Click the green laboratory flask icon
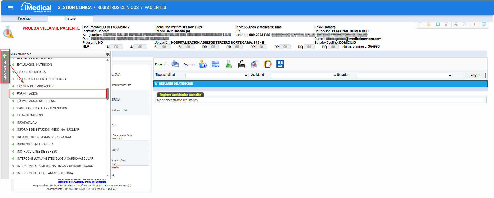494x198 pixels. (x=229, y=64)
